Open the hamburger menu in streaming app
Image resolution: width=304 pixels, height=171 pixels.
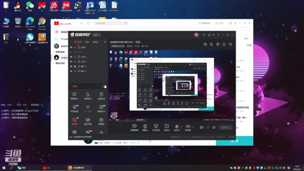(x=218, y=35)
